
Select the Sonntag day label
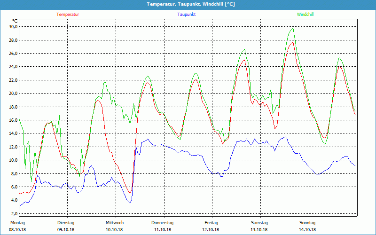(307, 223)
